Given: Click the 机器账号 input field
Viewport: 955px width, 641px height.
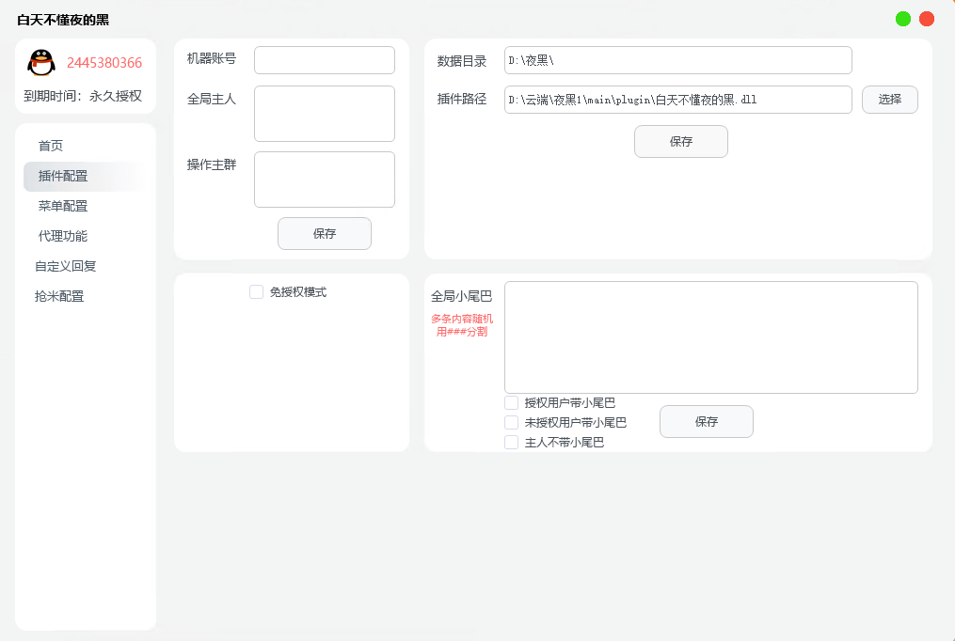Looking at the screenshot, I should pyautogui.click(x=324, y=59).
